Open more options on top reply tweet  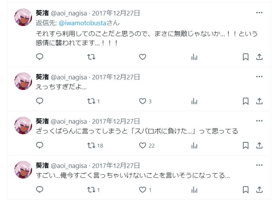pos(259,13)
